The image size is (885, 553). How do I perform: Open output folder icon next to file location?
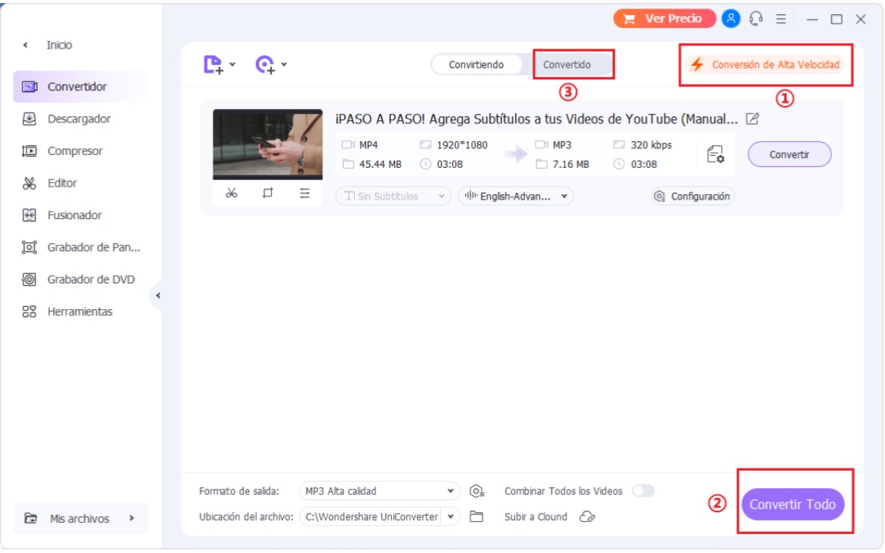coord(476,517)
